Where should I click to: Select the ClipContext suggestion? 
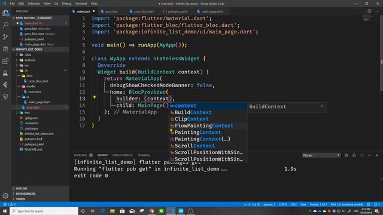point(208,119)
